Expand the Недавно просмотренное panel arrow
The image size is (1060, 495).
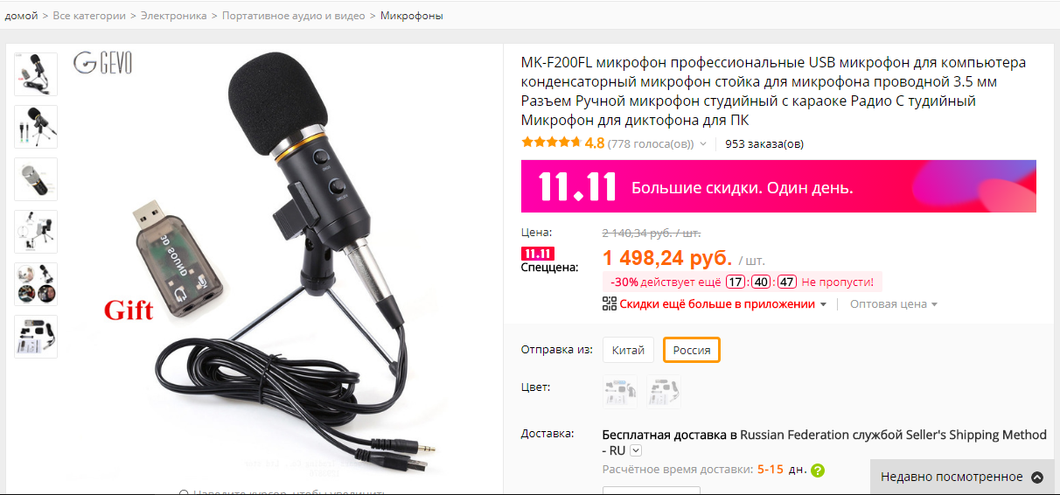[1037, 478]
